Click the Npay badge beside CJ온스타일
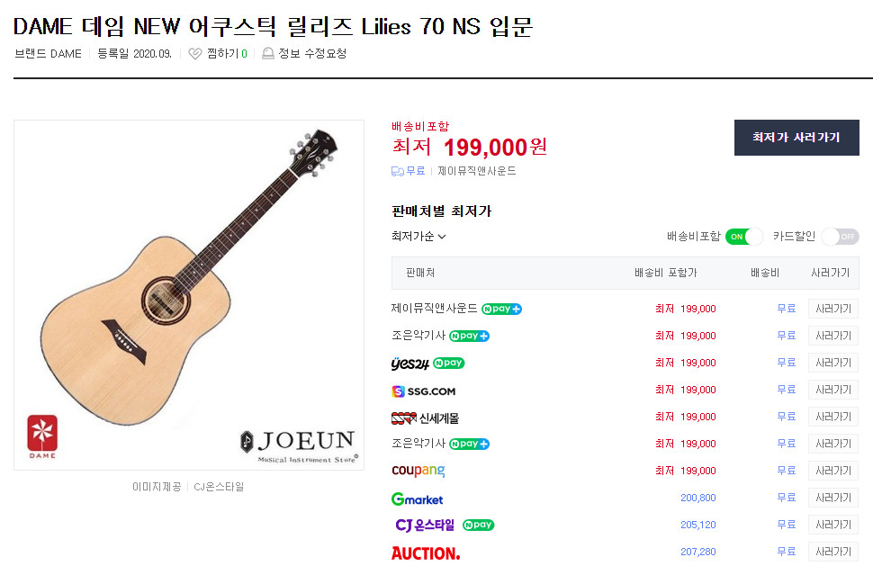 (x=477, y=525)
